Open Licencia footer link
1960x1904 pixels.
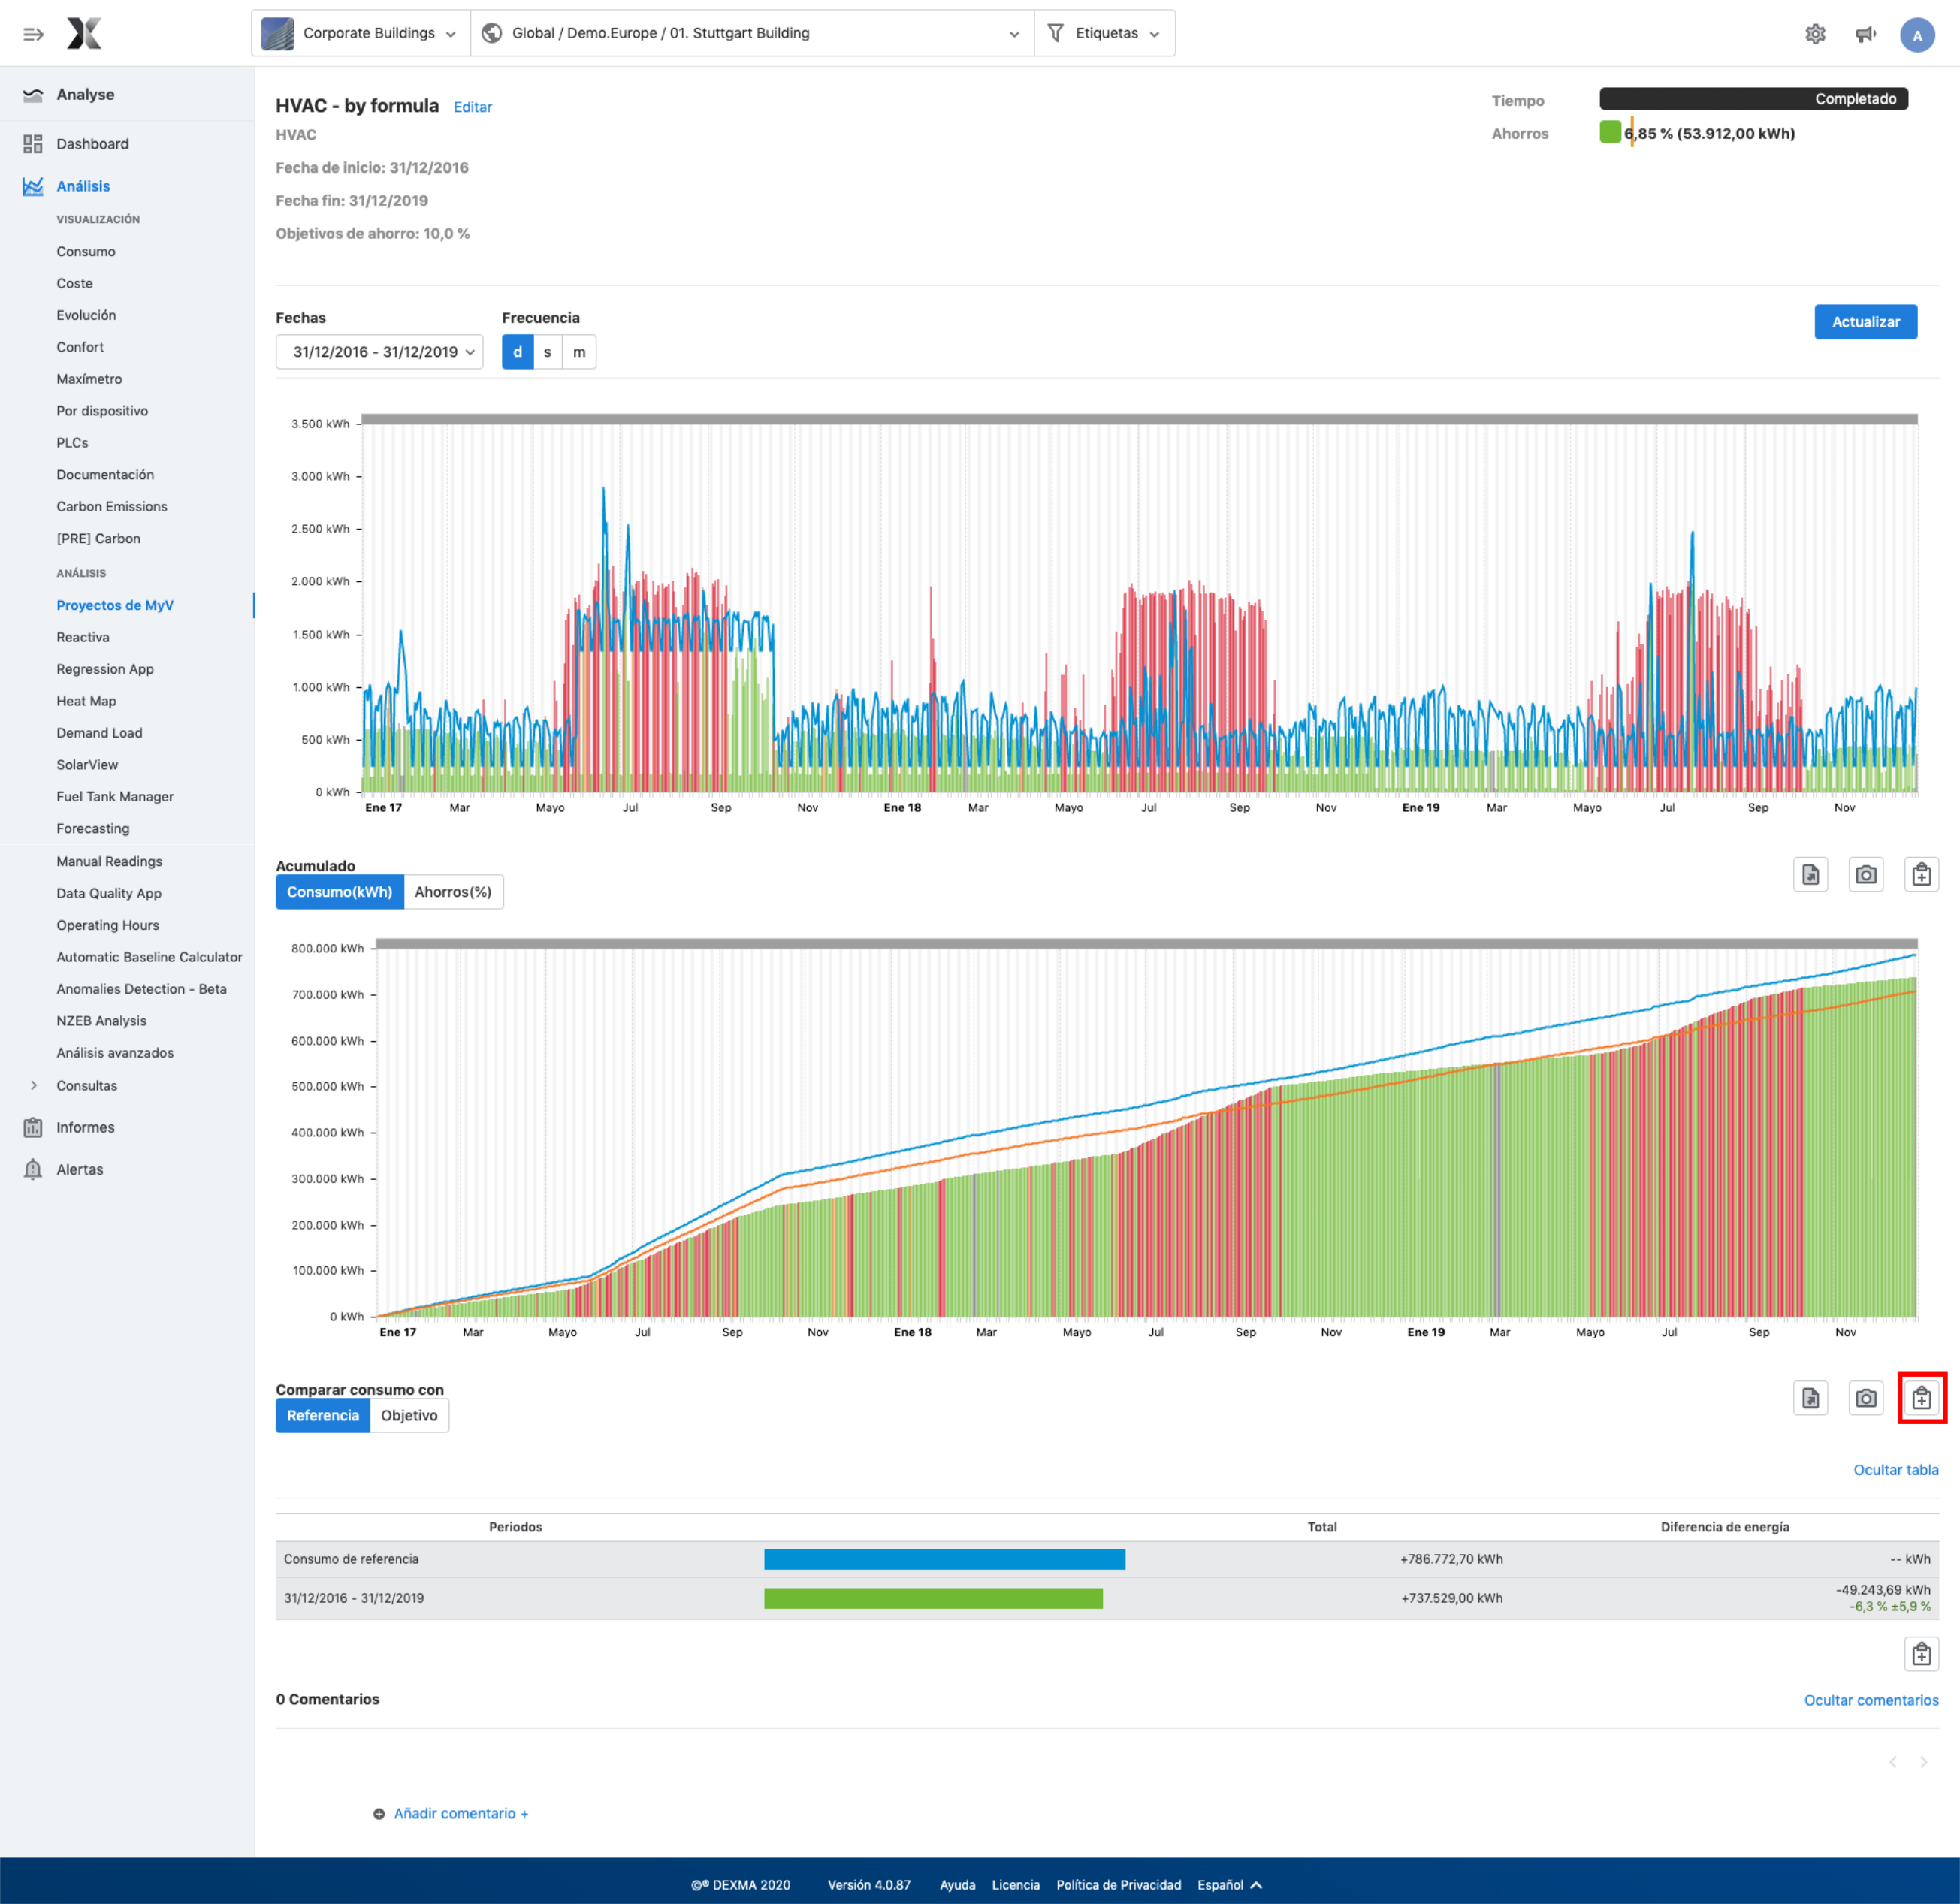point(1015,1885)
